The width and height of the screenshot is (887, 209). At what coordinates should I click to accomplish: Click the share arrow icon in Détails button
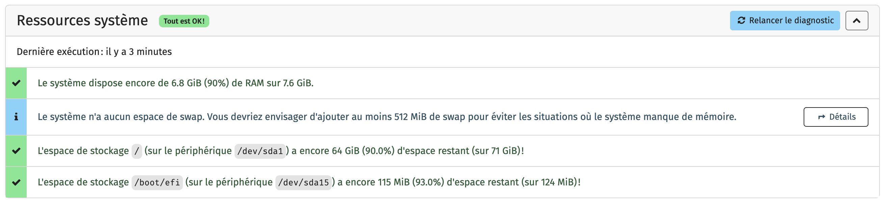(x=822, y=117)
